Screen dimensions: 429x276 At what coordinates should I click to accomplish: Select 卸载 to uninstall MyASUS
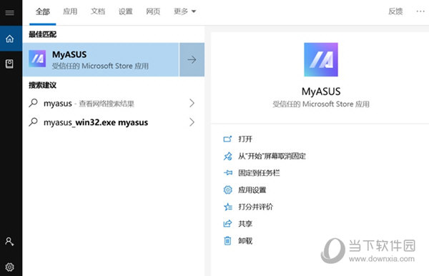click(x=245, y=241)
